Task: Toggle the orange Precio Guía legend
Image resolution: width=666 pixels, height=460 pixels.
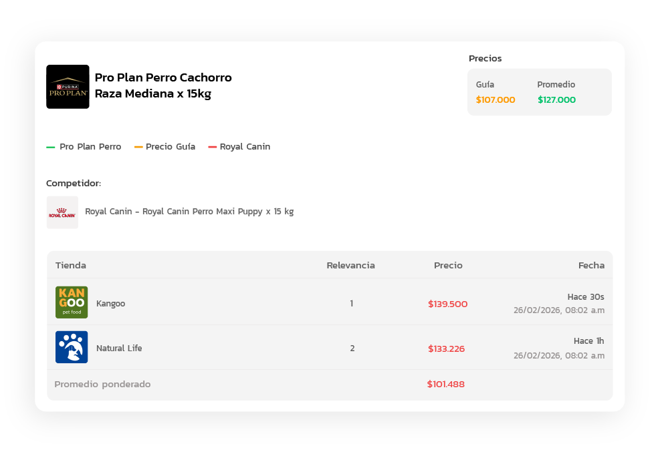Action: pos(165,147)
